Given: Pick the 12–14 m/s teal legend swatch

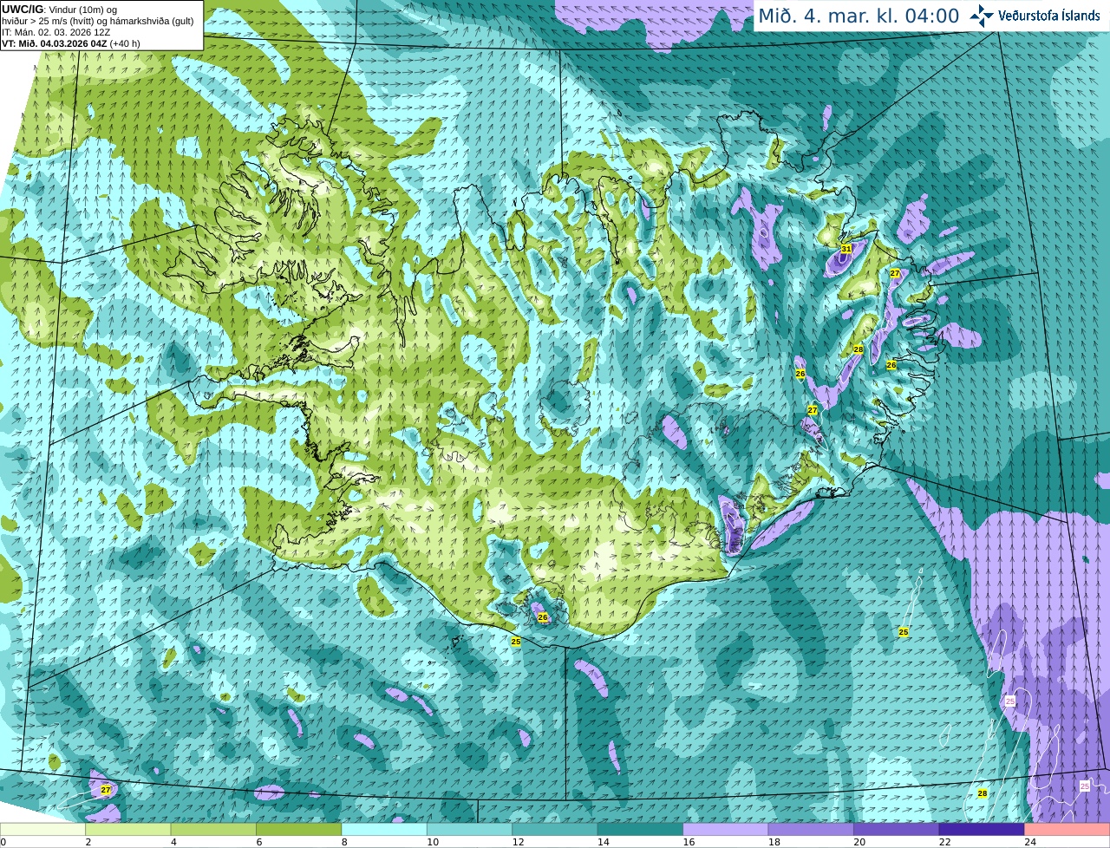Looking at the screenshot, I should pos(555,829).
